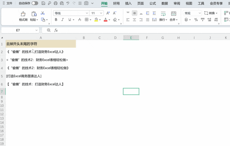This screenshot has width=230, height=146.
Task: Apply the yellow fill color
Action: [96, 20]
